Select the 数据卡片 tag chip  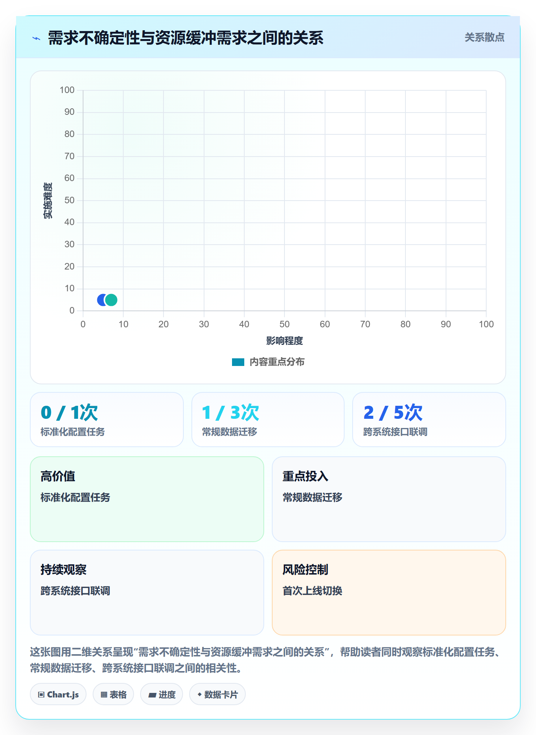coord(217,694)
